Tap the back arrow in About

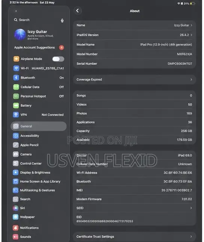[x=77, y=11]
